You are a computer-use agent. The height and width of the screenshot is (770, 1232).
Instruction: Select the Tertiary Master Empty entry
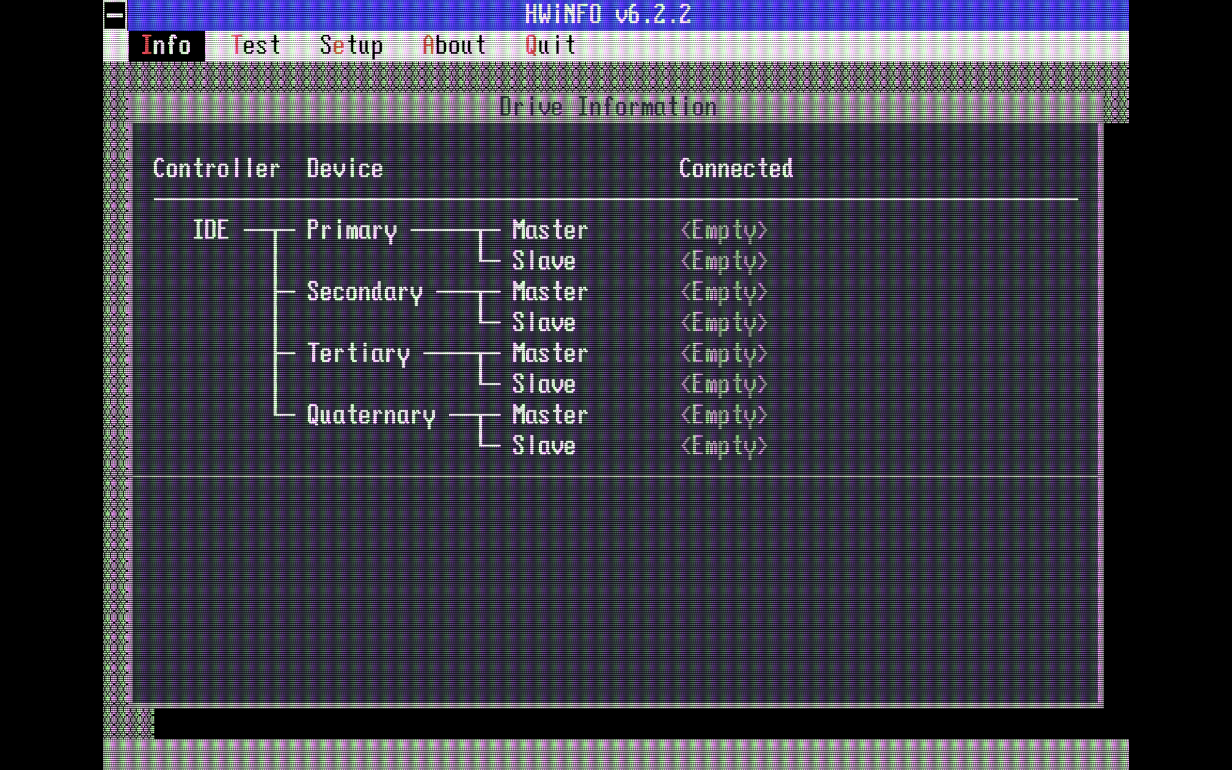[x=725, y=353]
